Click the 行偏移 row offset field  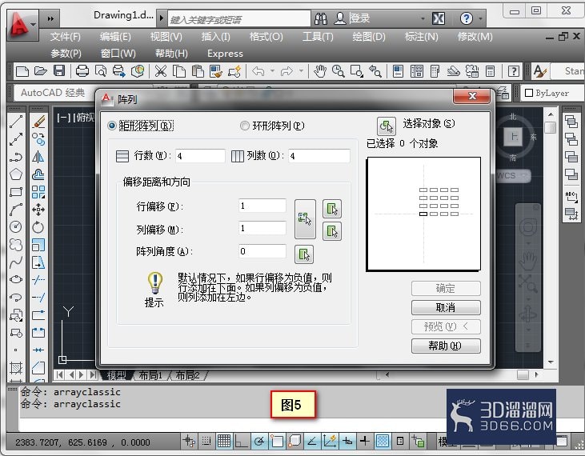click(x=262, y=206)
